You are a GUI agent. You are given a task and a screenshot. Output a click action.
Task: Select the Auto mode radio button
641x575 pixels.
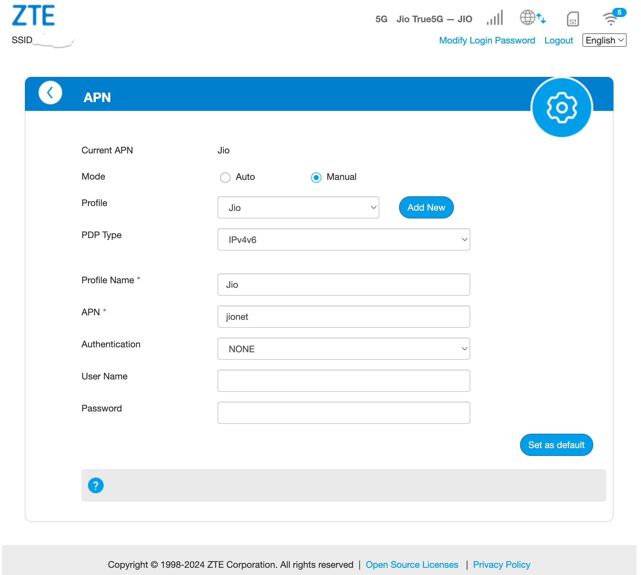[x=225, y=177]
